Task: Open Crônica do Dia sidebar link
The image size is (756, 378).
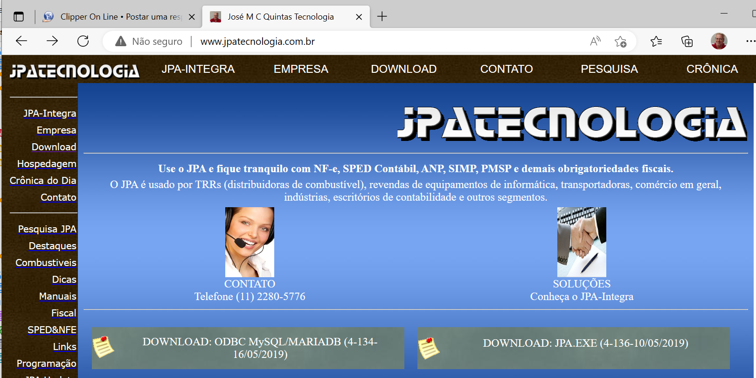Action: tap(43, 181)
